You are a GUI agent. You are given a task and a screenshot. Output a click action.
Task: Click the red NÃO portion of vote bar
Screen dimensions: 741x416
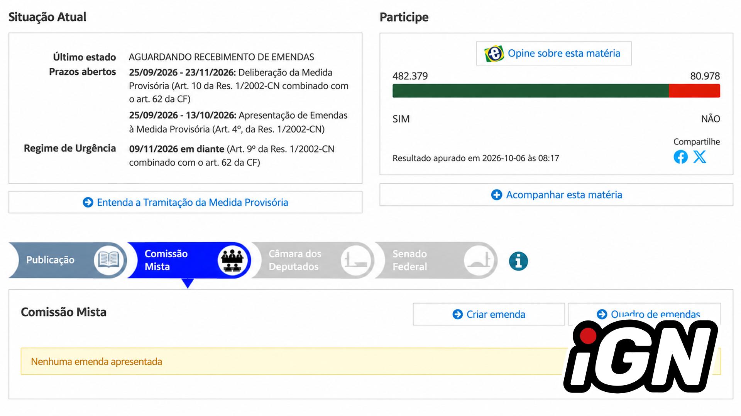point(694,91)
